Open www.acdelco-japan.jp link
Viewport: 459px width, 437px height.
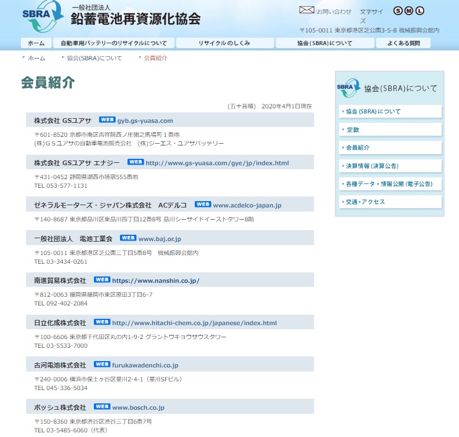coord(247,205)
